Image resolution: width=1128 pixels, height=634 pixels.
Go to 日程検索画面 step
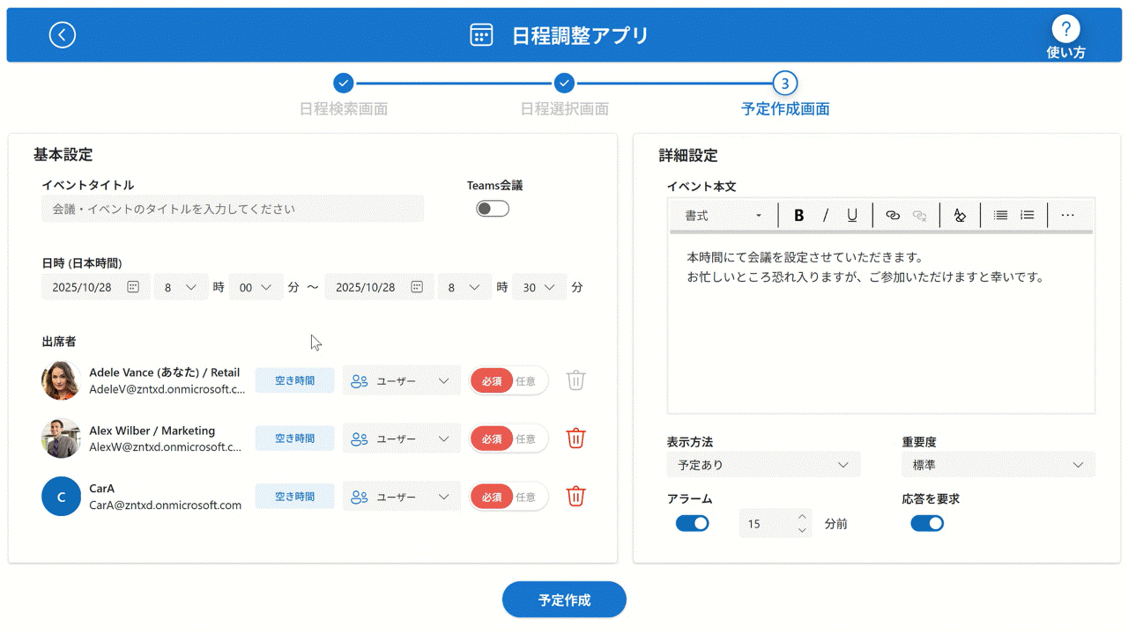pyautogui.click(x=344, y=84)
